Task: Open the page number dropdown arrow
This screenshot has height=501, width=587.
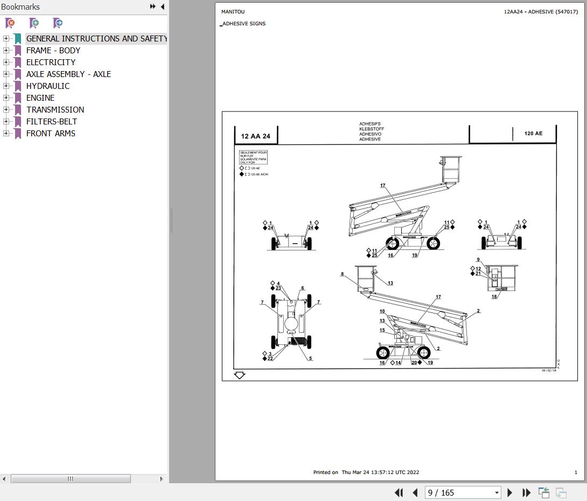Action: [x=497, y=493]
